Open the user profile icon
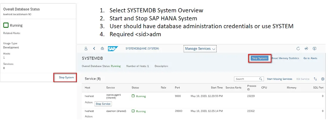Viewport: 328px width, 121px height. [86, 48]
